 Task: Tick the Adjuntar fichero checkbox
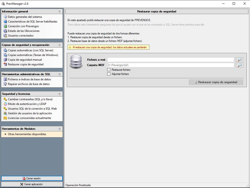(x=109, y=74)
